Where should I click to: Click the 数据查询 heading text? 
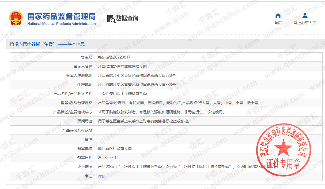point(127,19)
